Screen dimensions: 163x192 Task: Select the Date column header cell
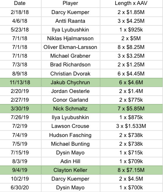(20, 3)
